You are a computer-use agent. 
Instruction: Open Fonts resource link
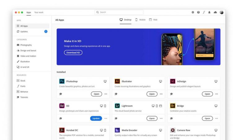click(21, 86)
